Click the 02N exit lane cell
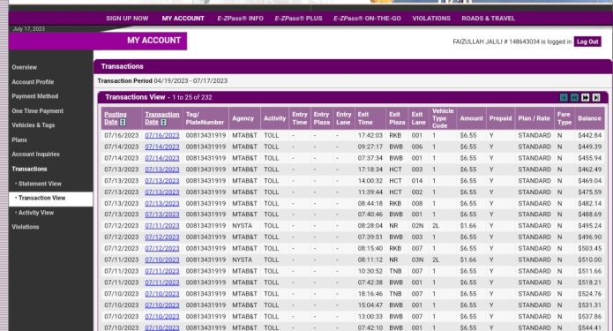Image resolution: width=613 pixels, height=331 pixels. pyautogui.click(x=417, y=226)
